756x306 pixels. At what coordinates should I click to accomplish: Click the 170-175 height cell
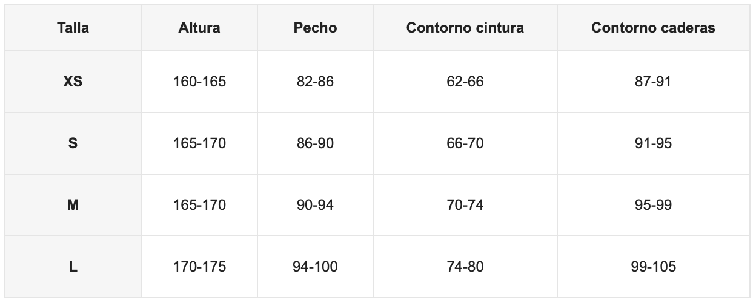(199, 267)
